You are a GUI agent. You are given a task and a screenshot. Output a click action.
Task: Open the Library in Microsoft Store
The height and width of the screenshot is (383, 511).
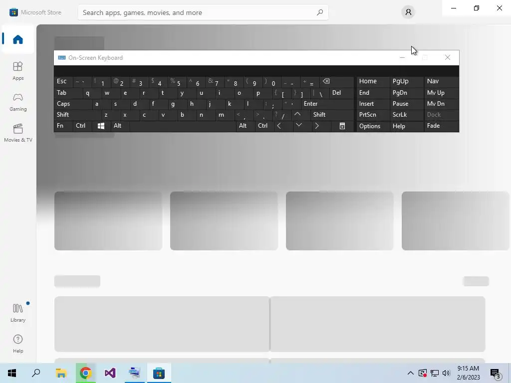tap(18, 312)
